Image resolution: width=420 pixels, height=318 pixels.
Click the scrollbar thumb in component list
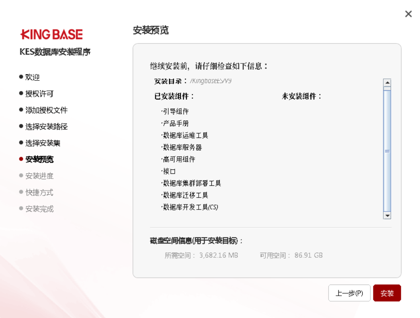point(387,151)
